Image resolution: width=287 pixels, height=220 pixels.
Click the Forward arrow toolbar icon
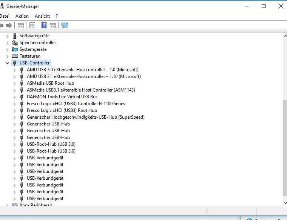pos(9,25)
